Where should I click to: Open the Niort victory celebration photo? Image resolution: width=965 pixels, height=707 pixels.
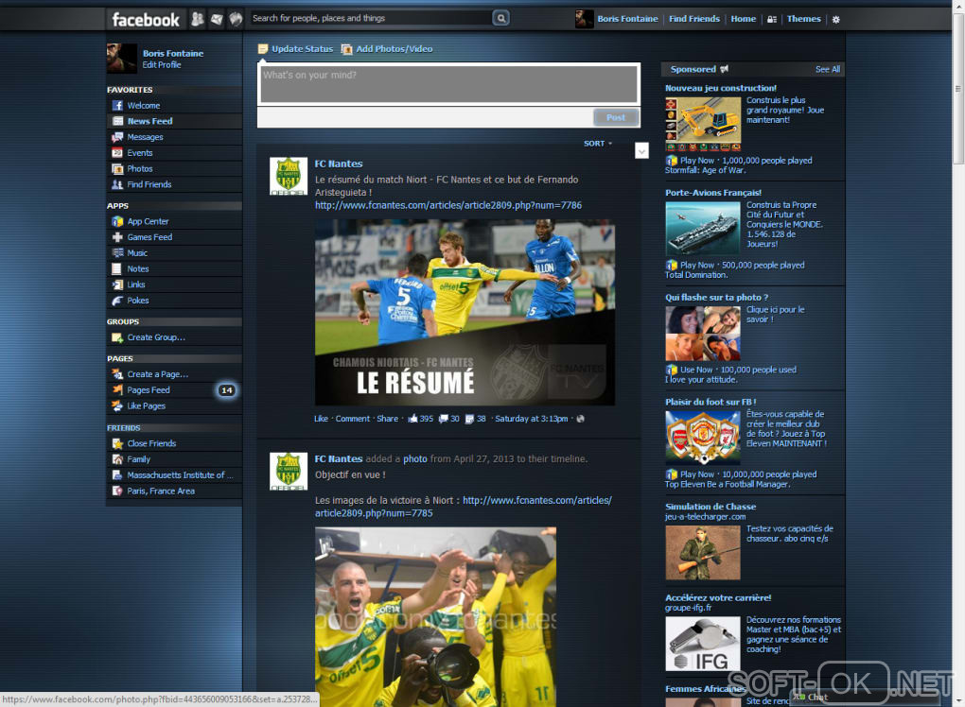click(x=436, y=616)
